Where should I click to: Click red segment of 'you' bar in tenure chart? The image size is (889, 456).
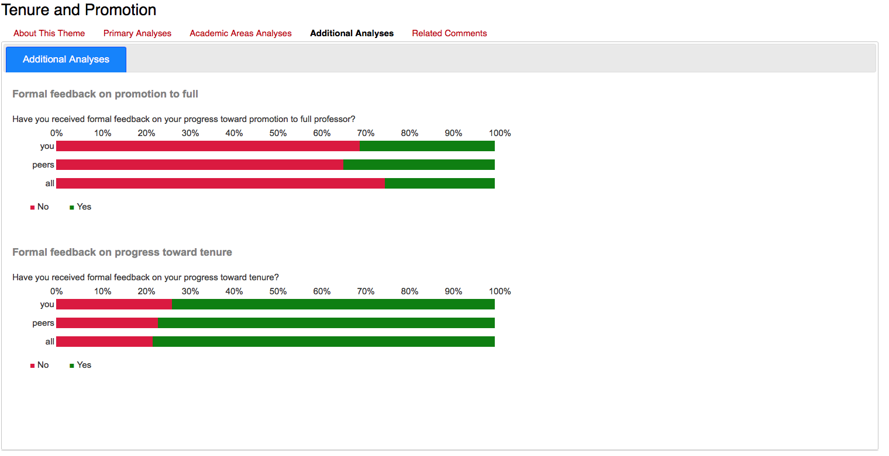click(113, 304)
